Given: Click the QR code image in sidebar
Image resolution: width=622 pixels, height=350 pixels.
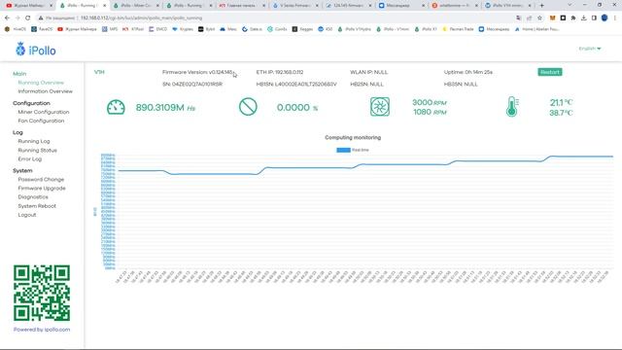Looking at the screenshot, I should pyautogui.click(x=42, y=293).
